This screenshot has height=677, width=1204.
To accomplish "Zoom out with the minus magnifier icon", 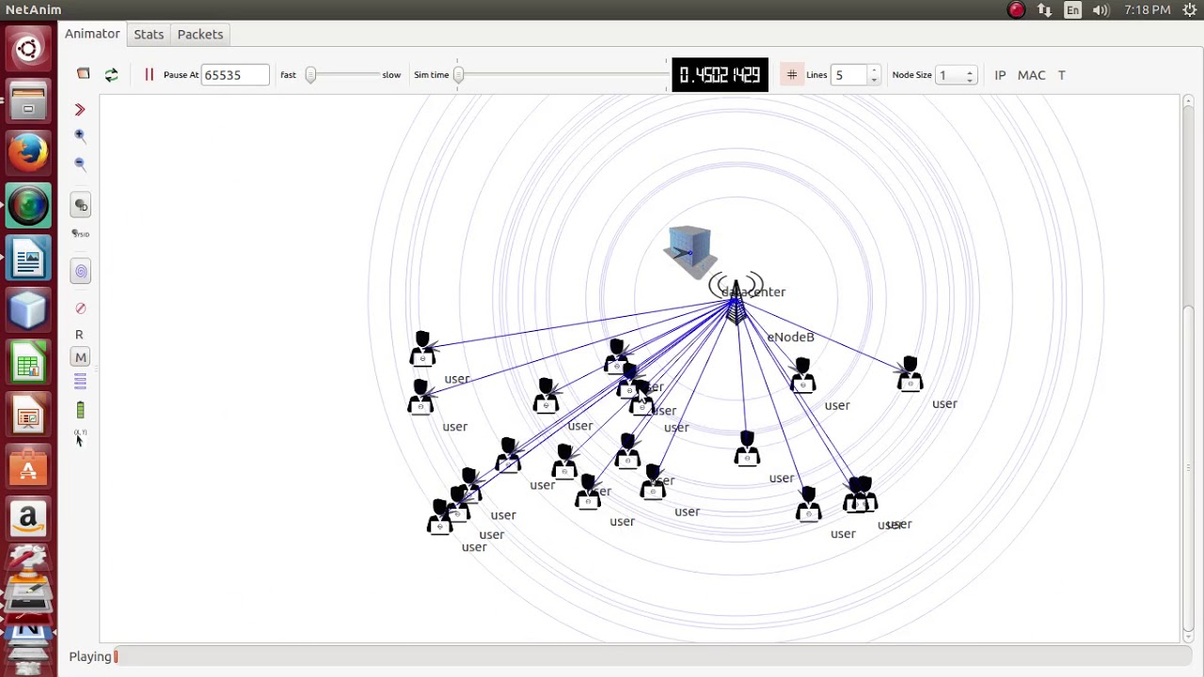I will point(80,165).
